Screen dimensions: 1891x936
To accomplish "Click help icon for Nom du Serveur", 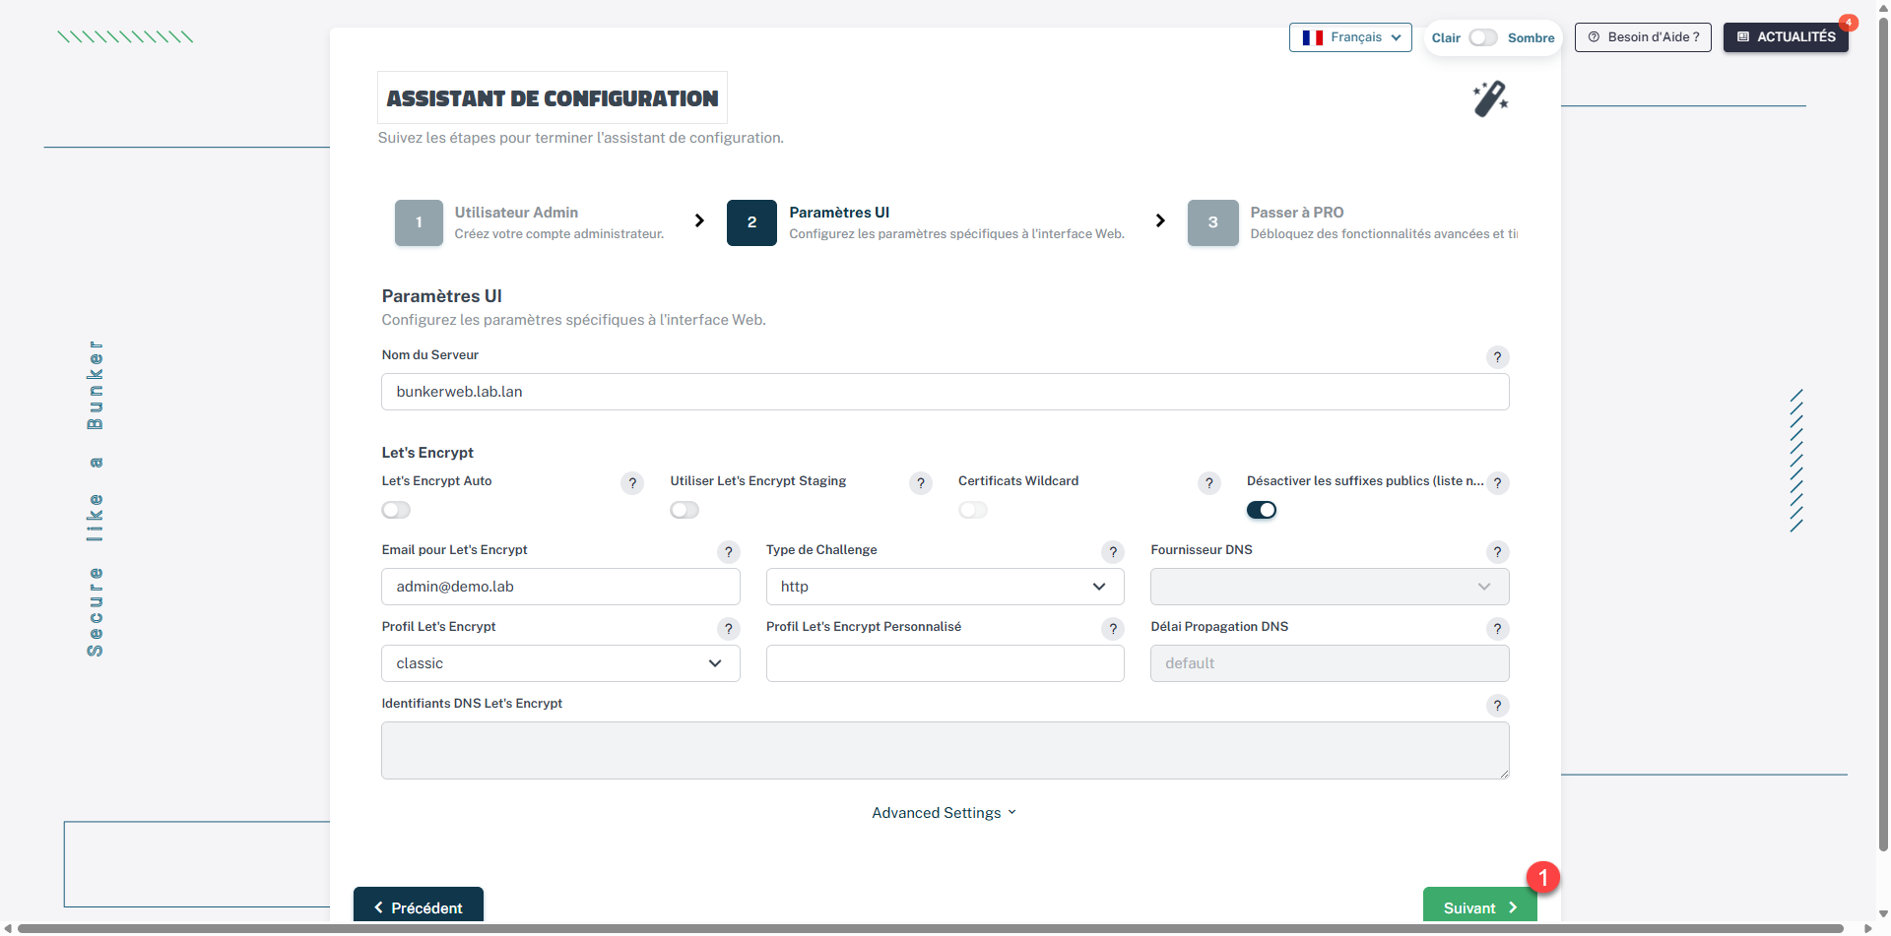I will point(1497,357).
